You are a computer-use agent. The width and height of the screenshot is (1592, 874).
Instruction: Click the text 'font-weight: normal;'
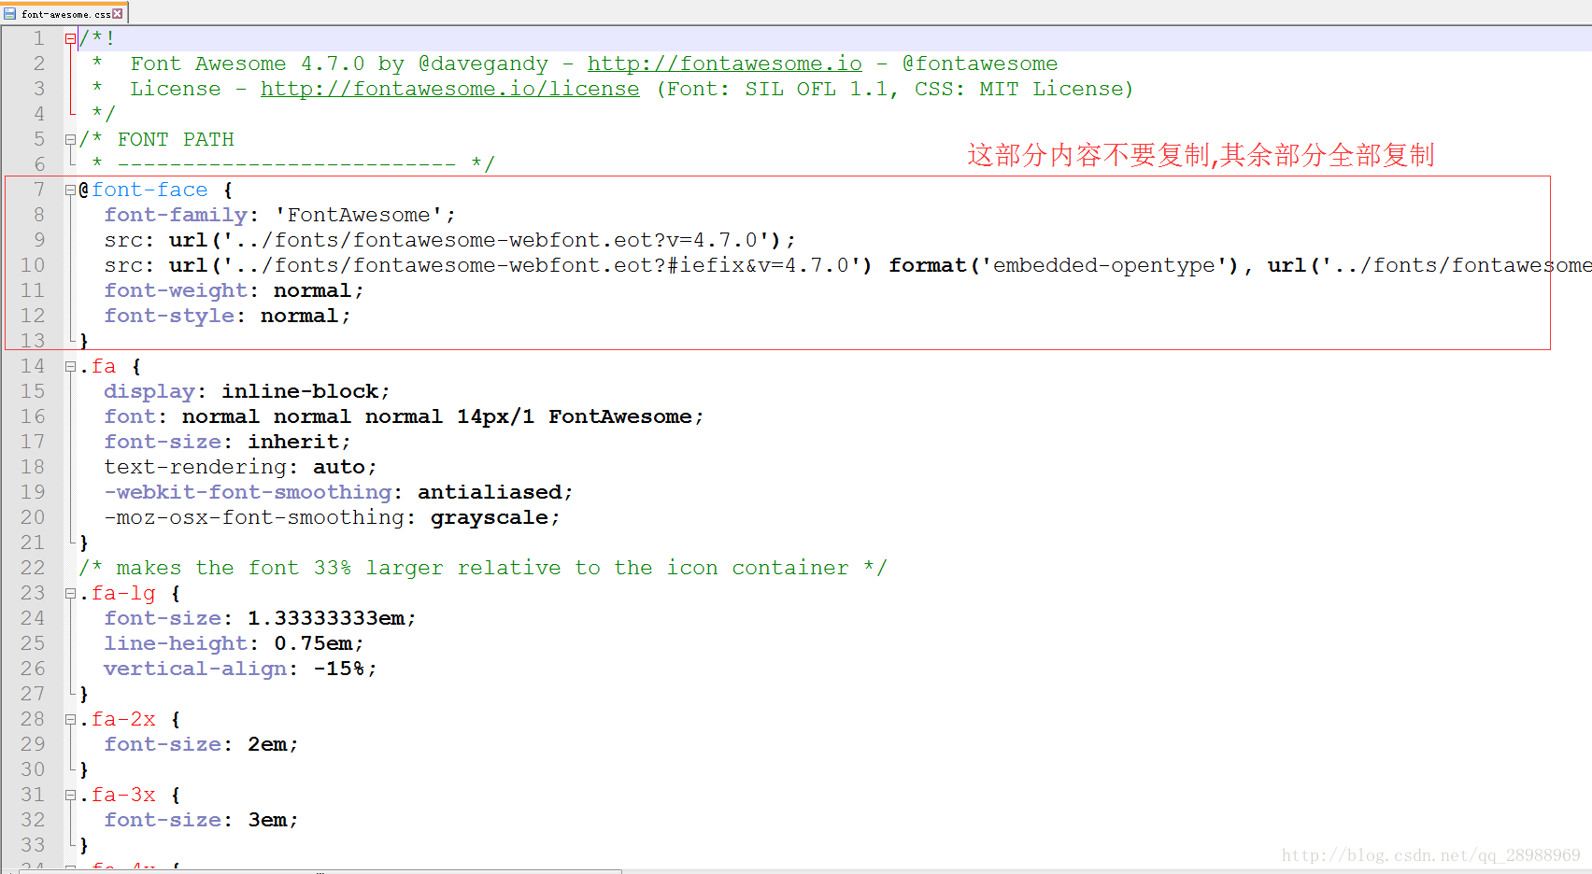[234, 290]
